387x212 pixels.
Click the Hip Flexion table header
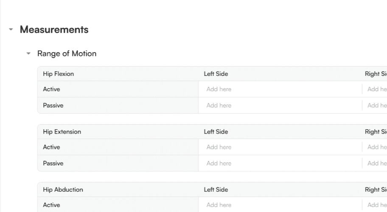pos(59,74)
